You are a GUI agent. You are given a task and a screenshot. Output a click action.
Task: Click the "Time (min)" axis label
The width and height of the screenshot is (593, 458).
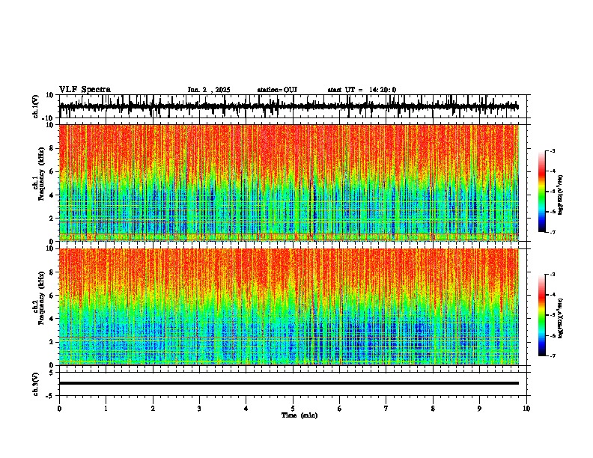pyautogui.click(x=299, y=415)
